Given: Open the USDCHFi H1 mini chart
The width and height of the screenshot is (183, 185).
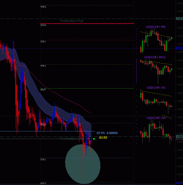Looking at the screenshot, I should point(156,102).
